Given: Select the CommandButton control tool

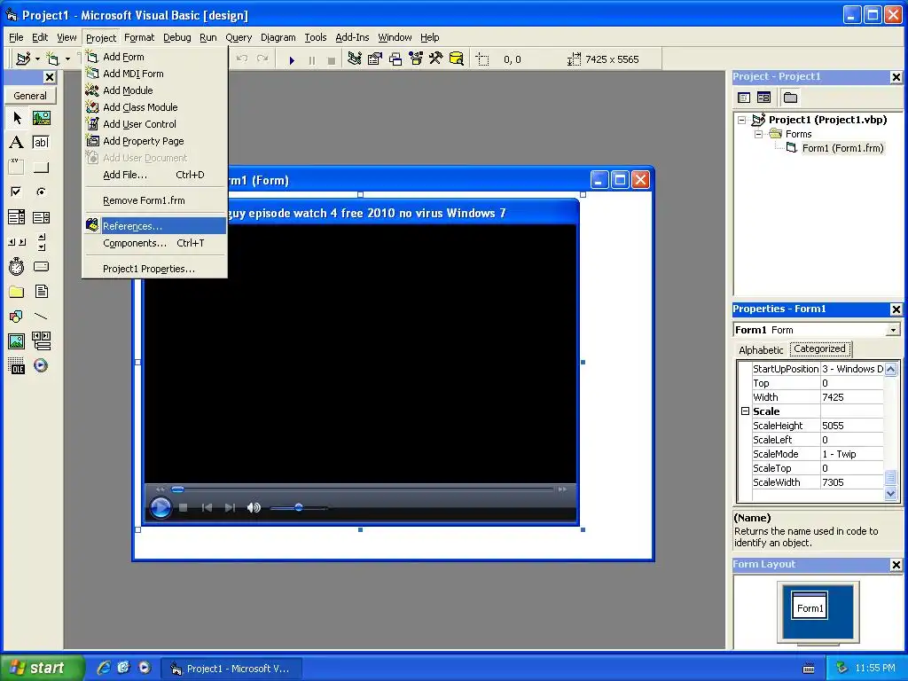Looking at the screenshot, I should click(x=41, y=168).
